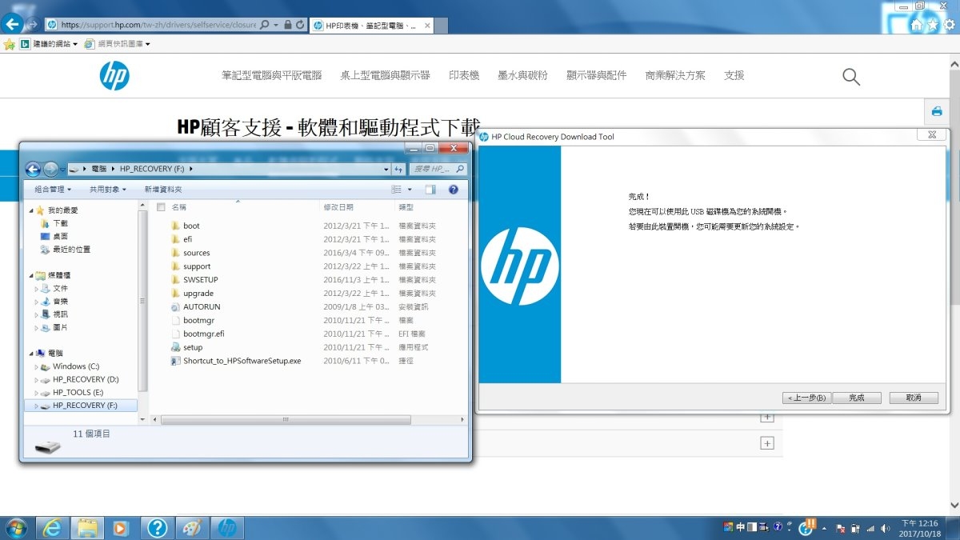The width and height of the screenshot is (960, 540).
Task: Click the Explorer refresh address button
Action: point(398,169)
